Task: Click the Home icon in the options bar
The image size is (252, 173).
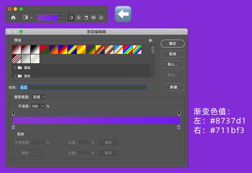Action: pyautogui.click(x=13, y=17)
